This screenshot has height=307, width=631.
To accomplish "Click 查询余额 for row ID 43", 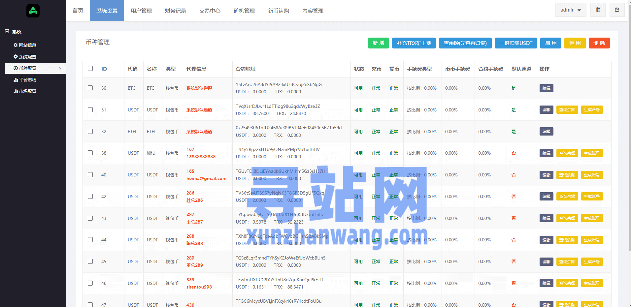I will point(567,218).
